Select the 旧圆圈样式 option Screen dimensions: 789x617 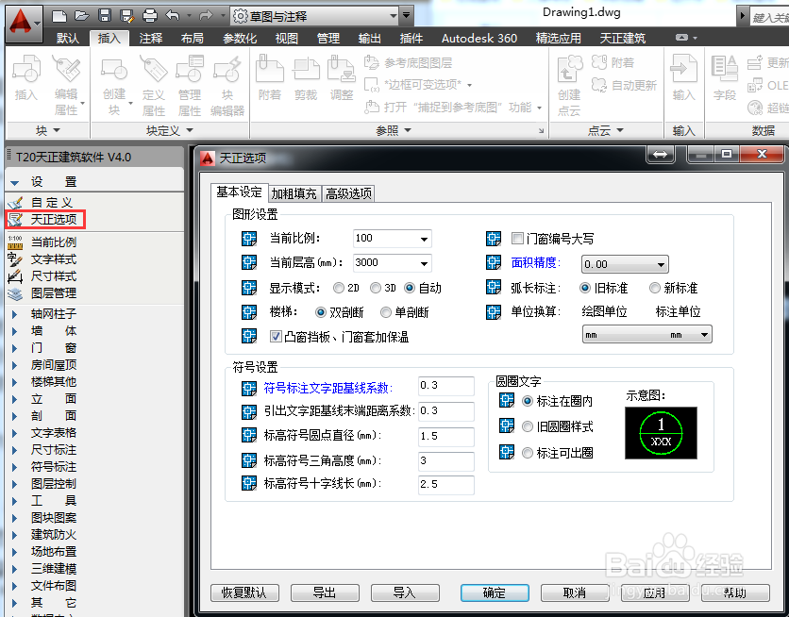pos(528,426)
